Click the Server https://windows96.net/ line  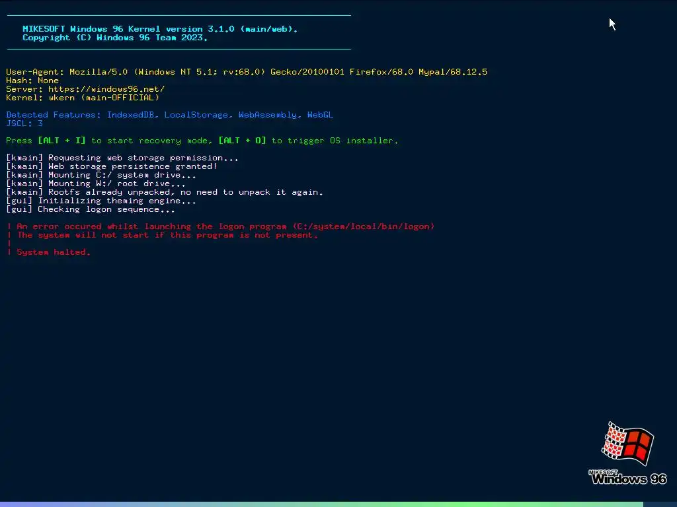pos(85,89)
